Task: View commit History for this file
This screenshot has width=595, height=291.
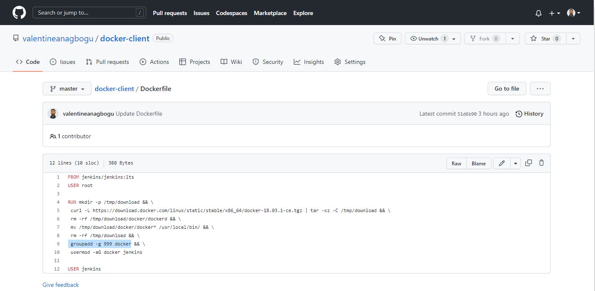Action: tap(529, 114)
